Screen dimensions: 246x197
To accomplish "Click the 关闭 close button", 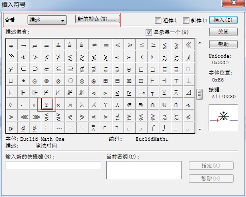I will point(223,32).
